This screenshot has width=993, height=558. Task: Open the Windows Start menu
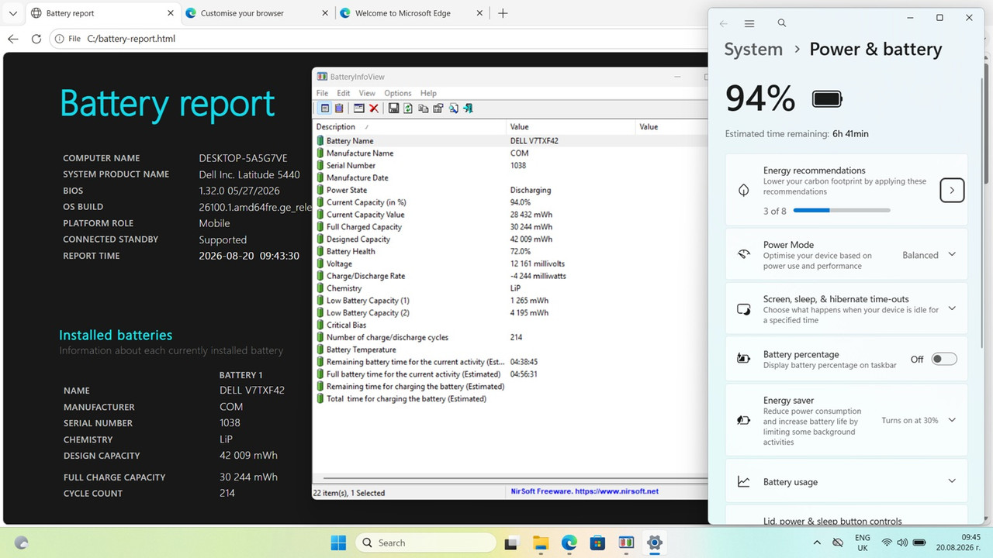(x=339, y=542)
